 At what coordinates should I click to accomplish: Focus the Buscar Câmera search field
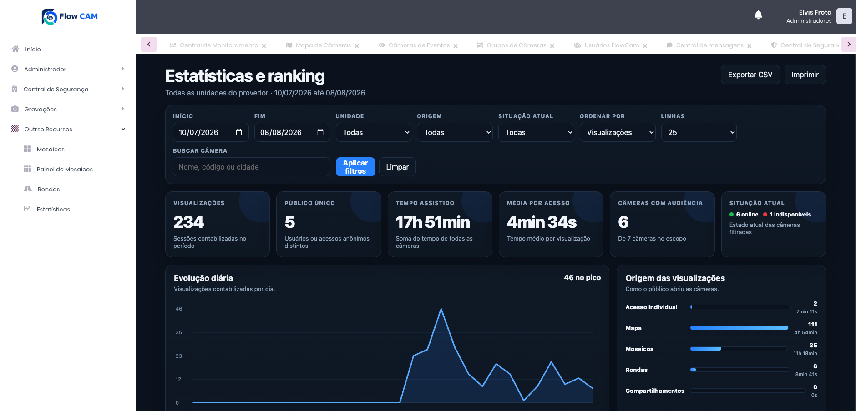252,167
